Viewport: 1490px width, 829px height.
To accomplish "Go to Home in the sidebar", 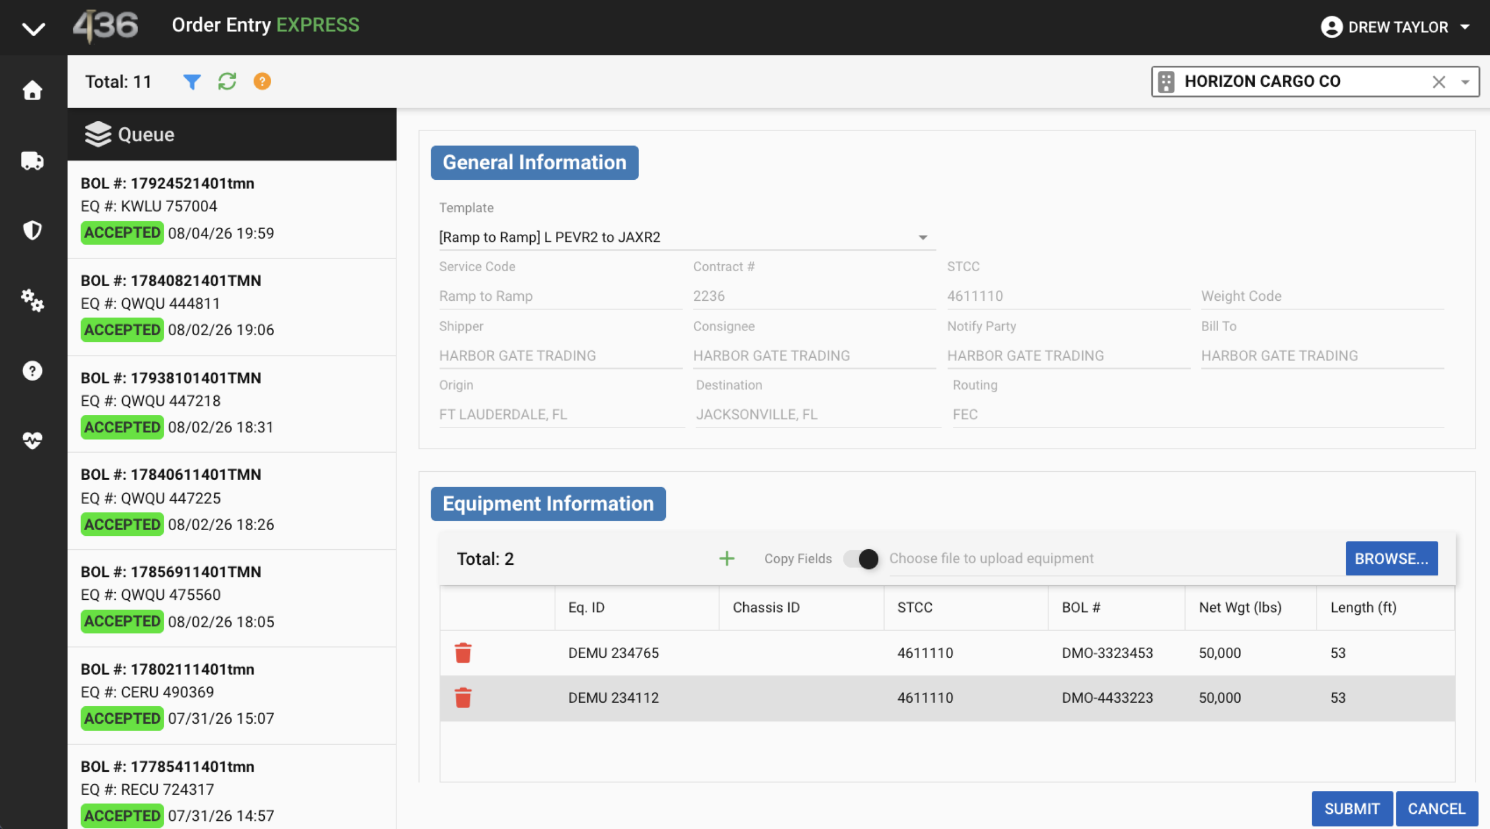I will pos(33,90).
